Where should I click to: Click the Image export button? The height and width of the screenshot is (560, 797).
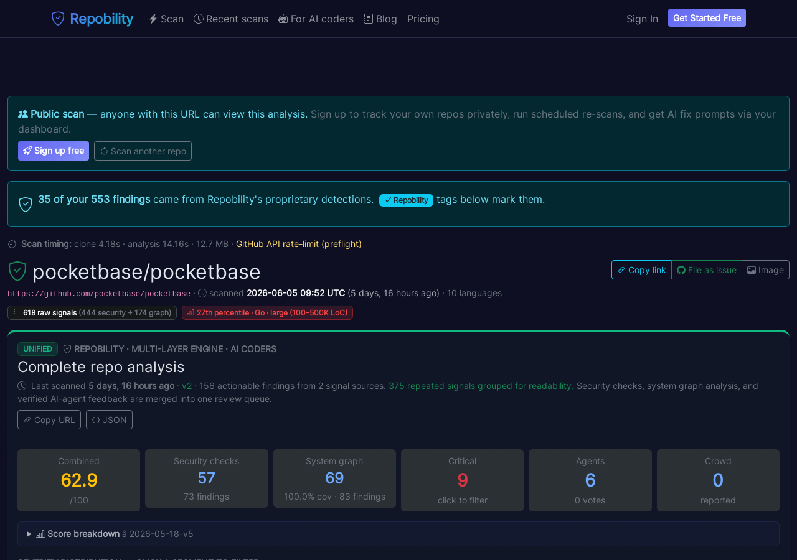coord(765,270)
